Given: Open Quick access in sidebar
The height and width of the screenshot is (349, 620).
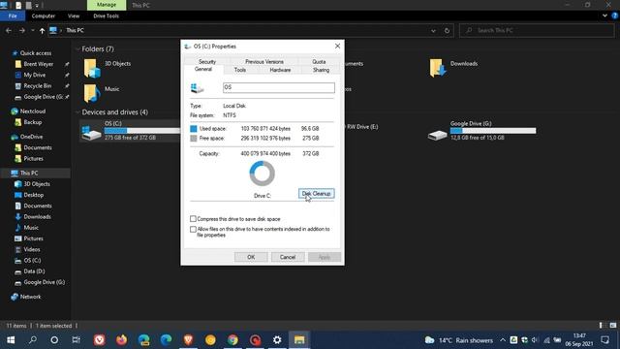Looking at the screenshot, I should point(36,53).
